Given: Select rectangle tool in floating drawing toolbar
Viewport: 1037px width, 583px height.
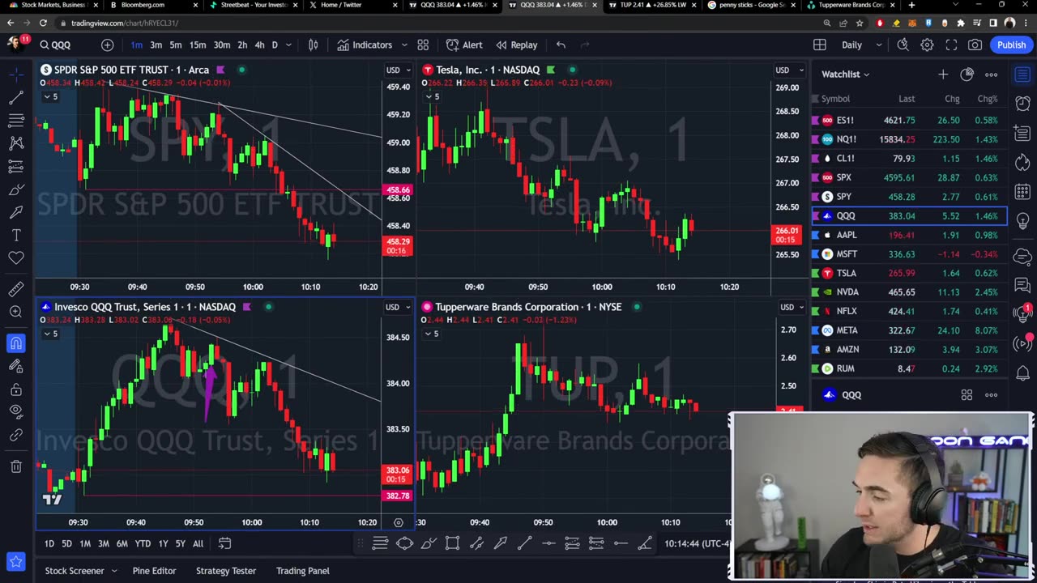Looking at the screenshot, I should coord(452,543).
